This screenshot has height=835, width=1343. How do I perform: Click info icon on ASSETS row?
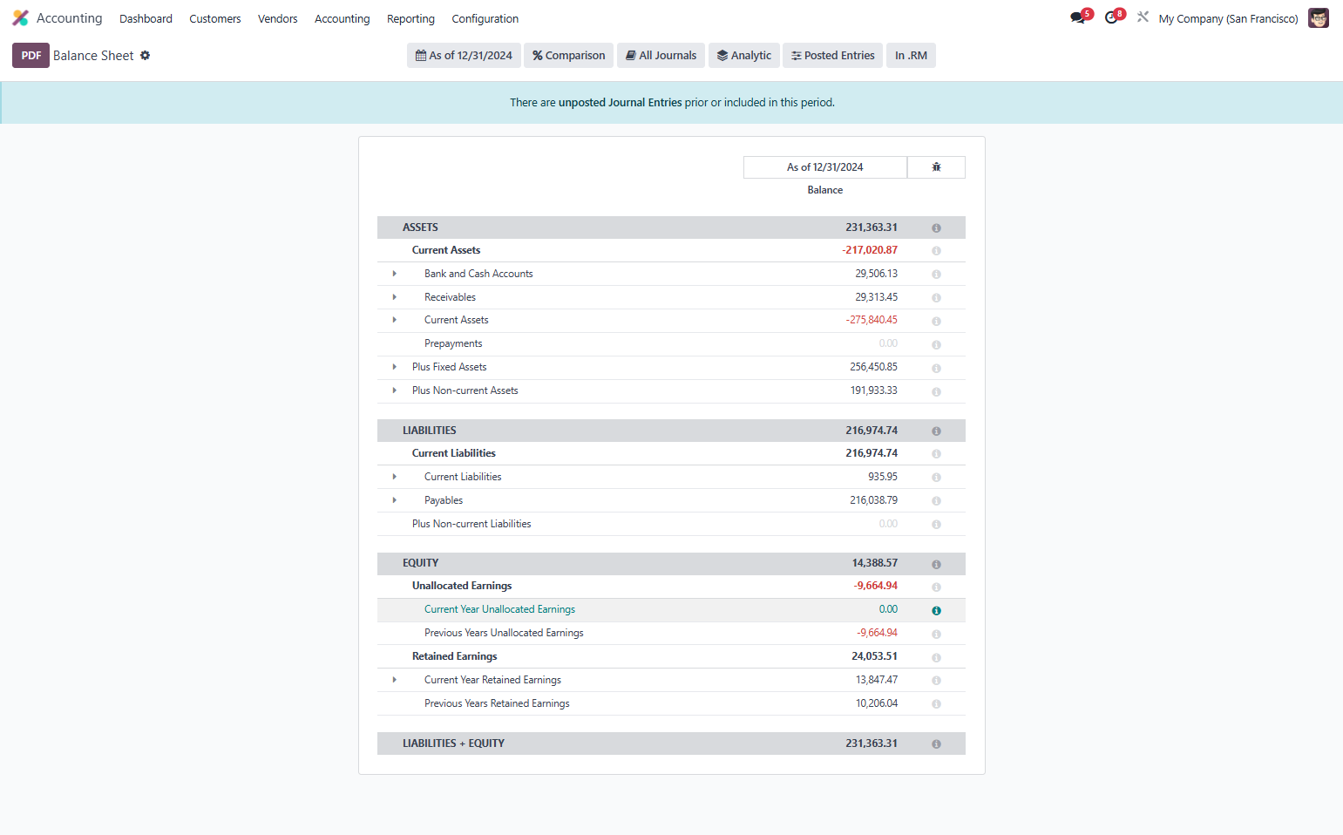point(936,228)
